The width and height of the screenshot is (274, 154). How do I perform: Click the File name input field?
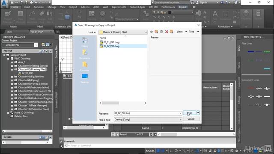[148, 113]
